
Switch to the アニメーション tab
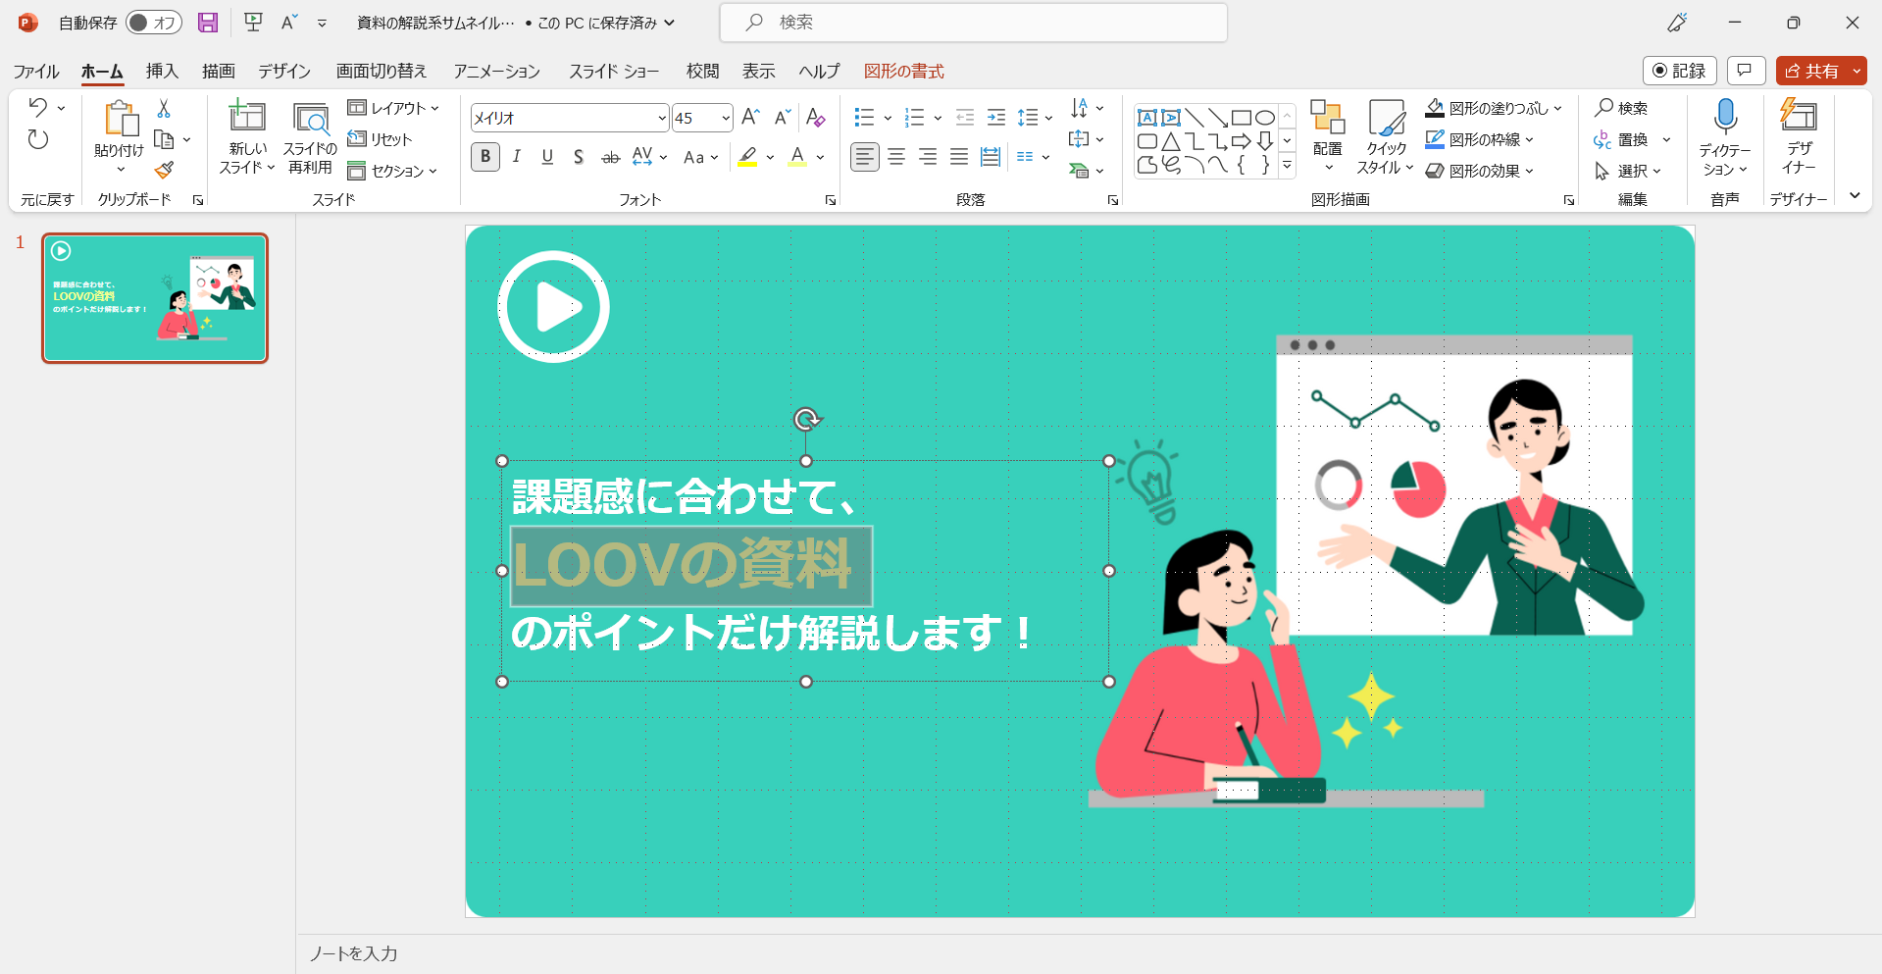pyautogui.click(x=497, y=71)
